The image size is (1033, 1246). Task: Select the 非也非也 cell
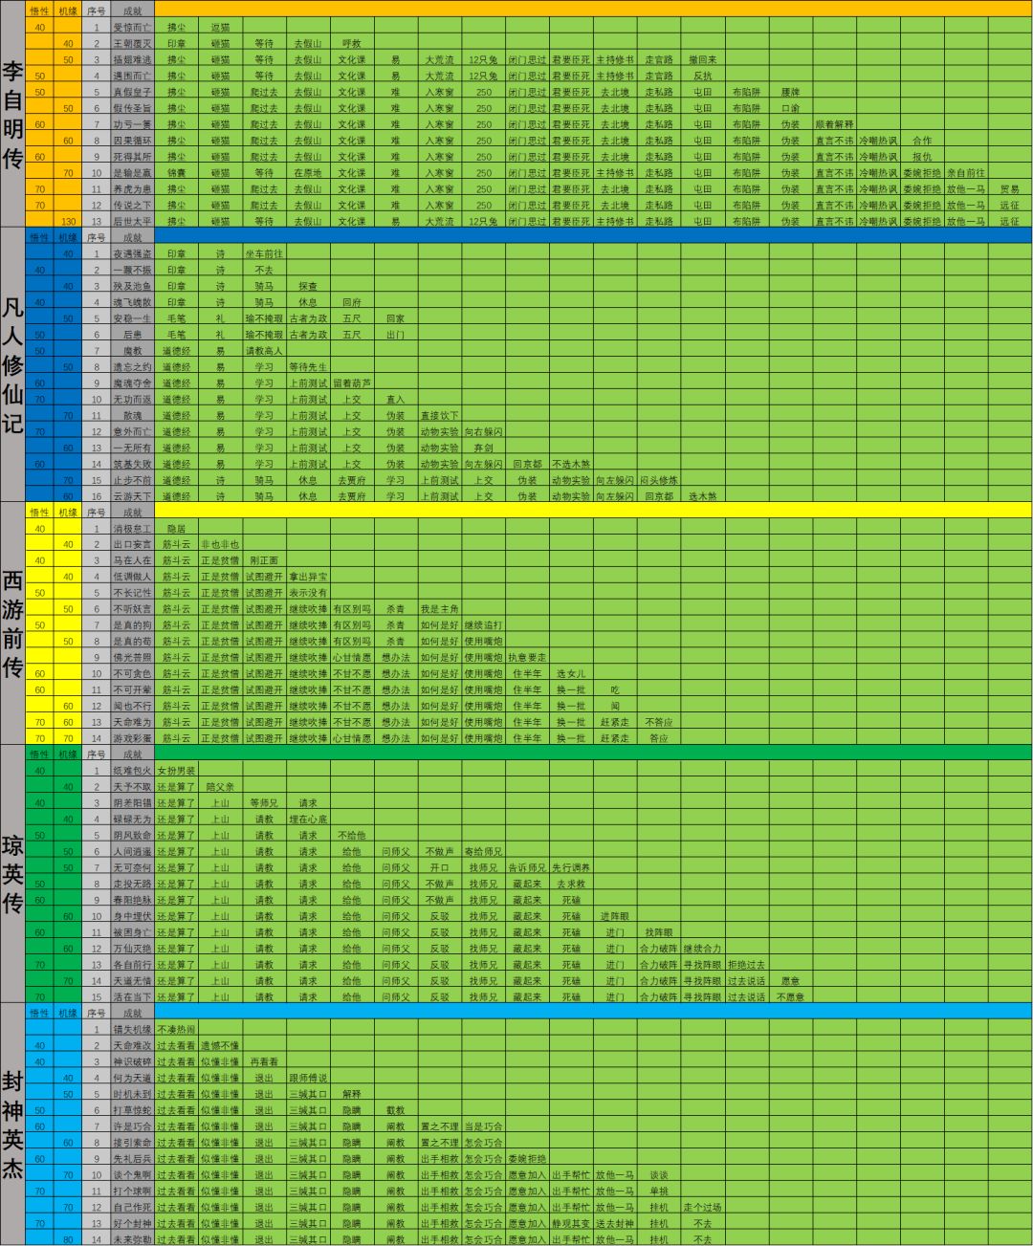pos(220,545)
